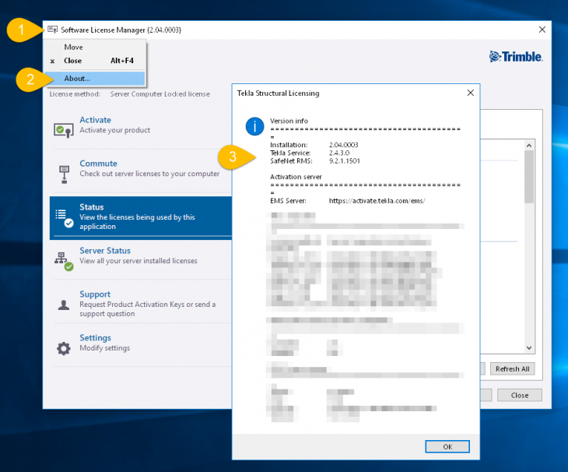The width and height of the screenshot is (568, 472).
Task: Click the Support person icon
Action: 64,305
